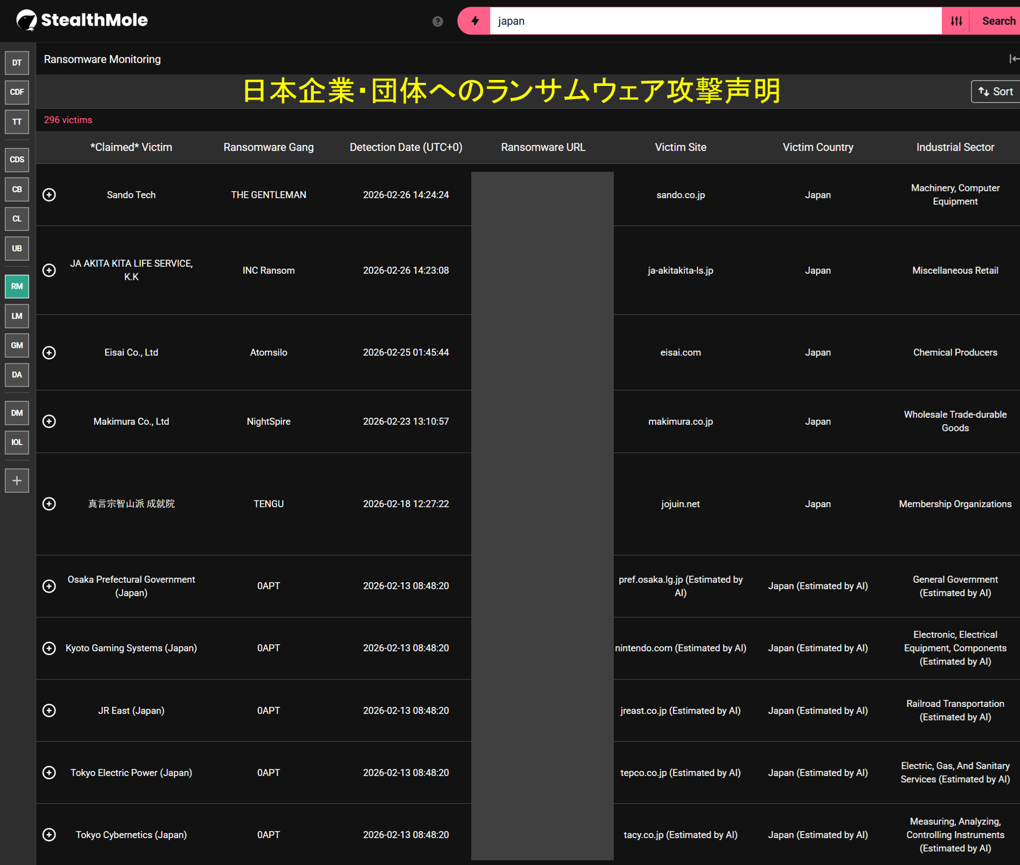
Task: Expand the JR East (Japan) row
Action: [50, 710]
